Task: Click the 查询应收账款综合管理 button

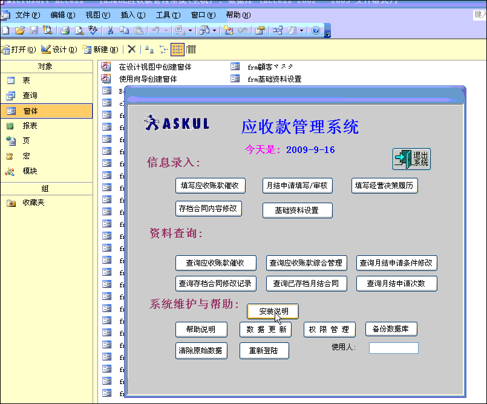Action: pyautogui.click(x=306, y=263)
